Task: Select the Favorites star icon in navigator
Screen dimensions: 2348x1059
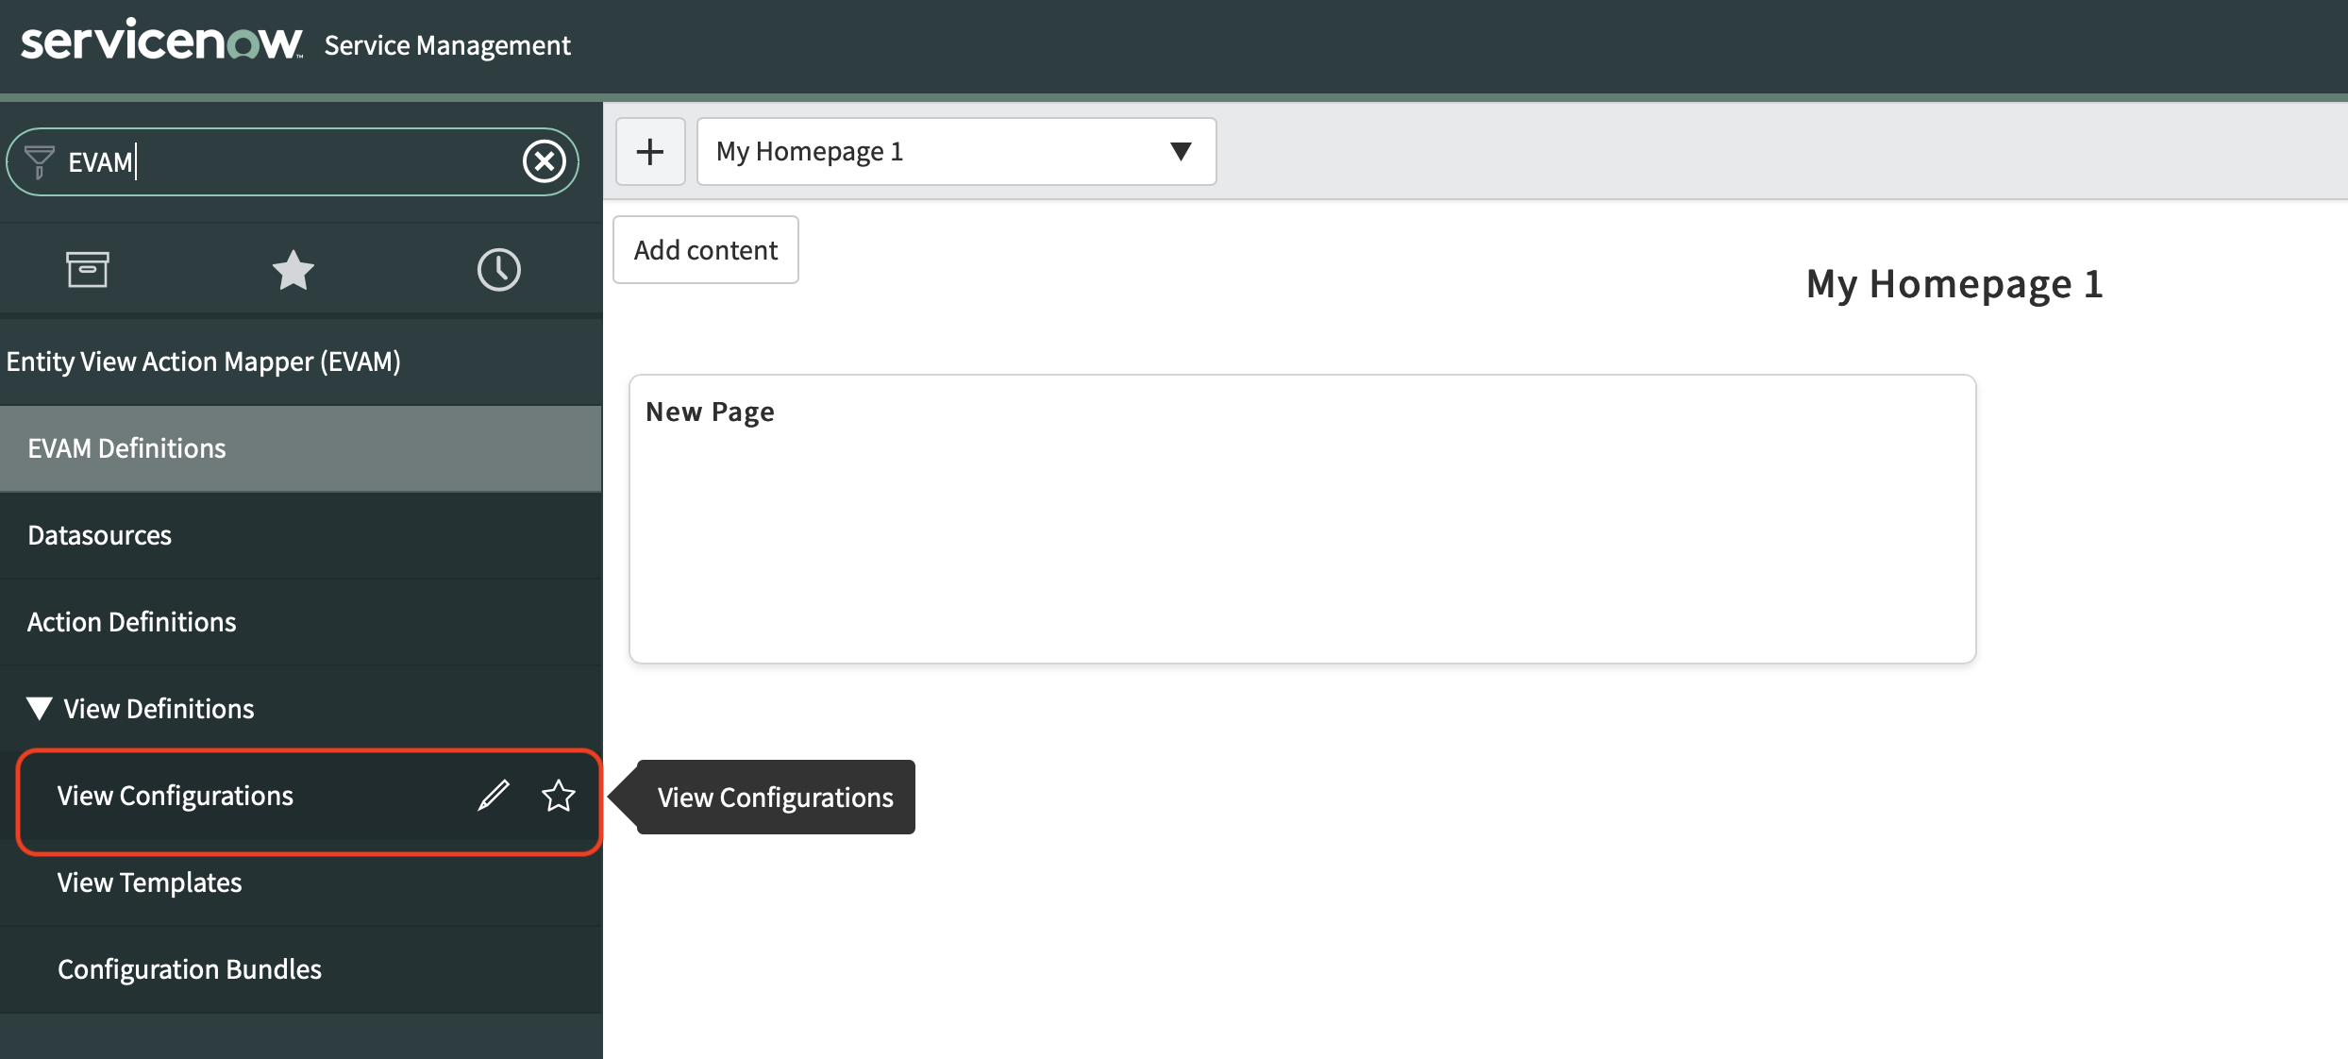Action: point(293,269)
